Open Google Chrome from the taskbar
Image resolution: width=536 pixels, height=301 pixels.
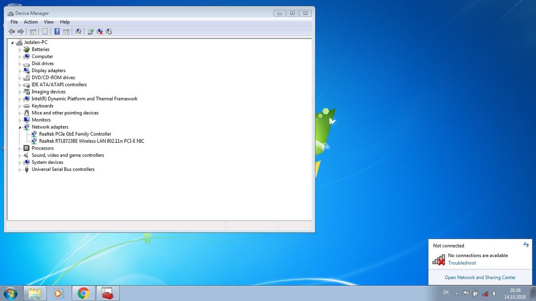pyautogui.click(x=83, y=293)
